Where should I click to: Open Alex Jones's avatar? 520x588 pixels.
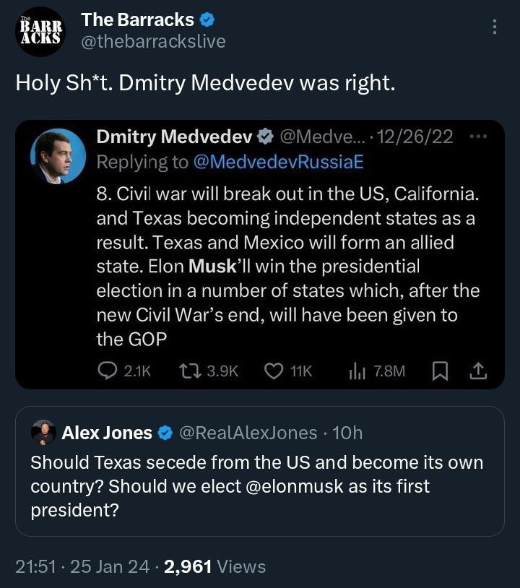(x=43, y=433)
